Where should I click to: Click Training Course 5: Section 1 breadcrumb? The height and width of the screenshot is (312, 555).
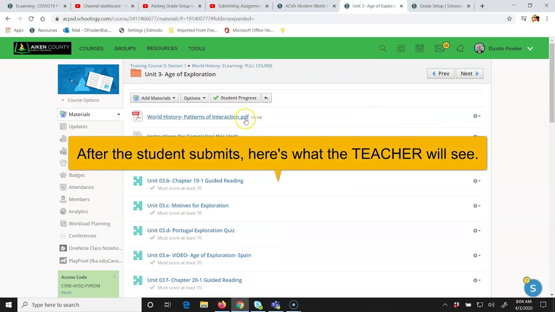tap(158, 66)
